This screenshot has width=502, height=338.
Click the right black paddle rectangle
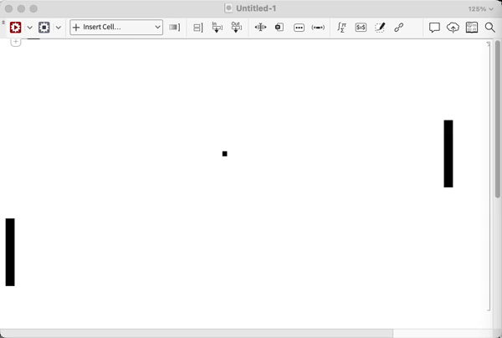(448, 154)
